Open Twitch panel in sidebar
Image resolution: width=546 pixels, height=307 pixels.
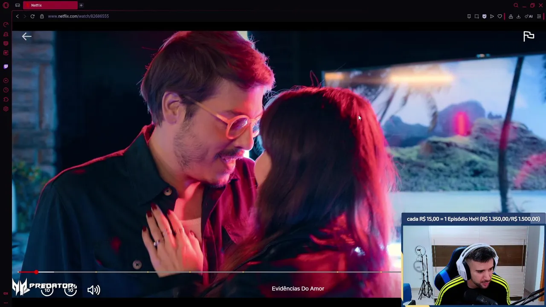point(6,67)
